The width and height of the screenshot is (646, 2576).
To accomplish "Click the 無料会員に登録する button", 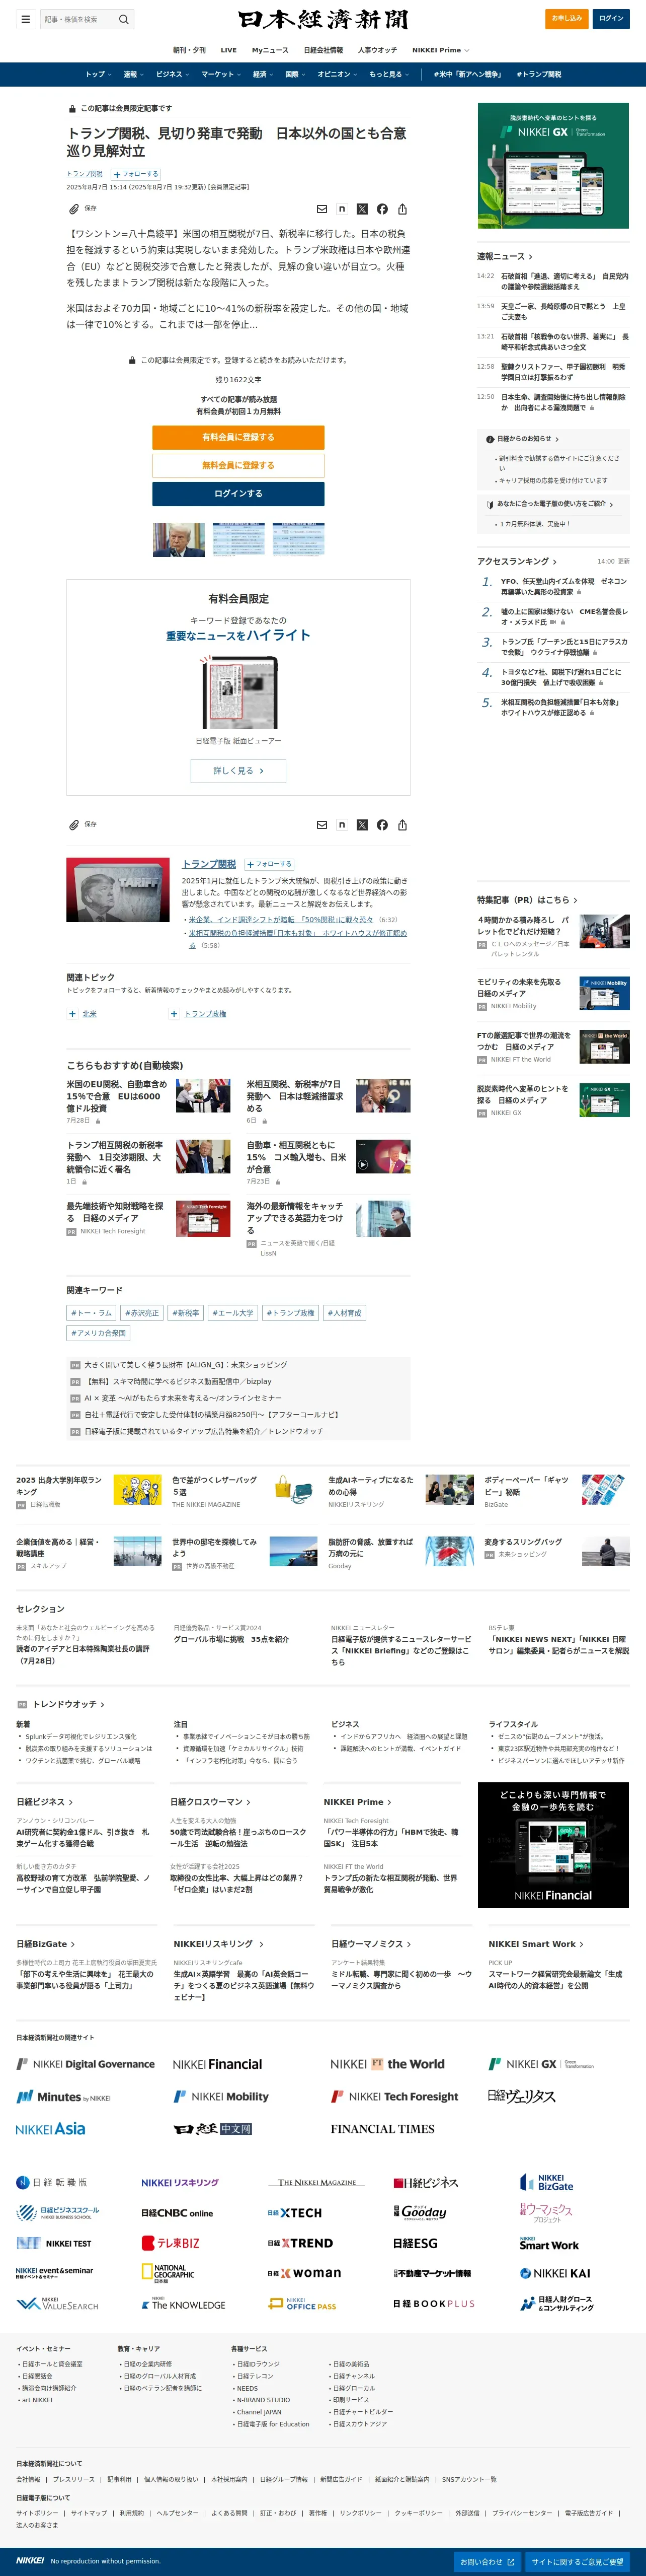I will click(x=237, y=465).
